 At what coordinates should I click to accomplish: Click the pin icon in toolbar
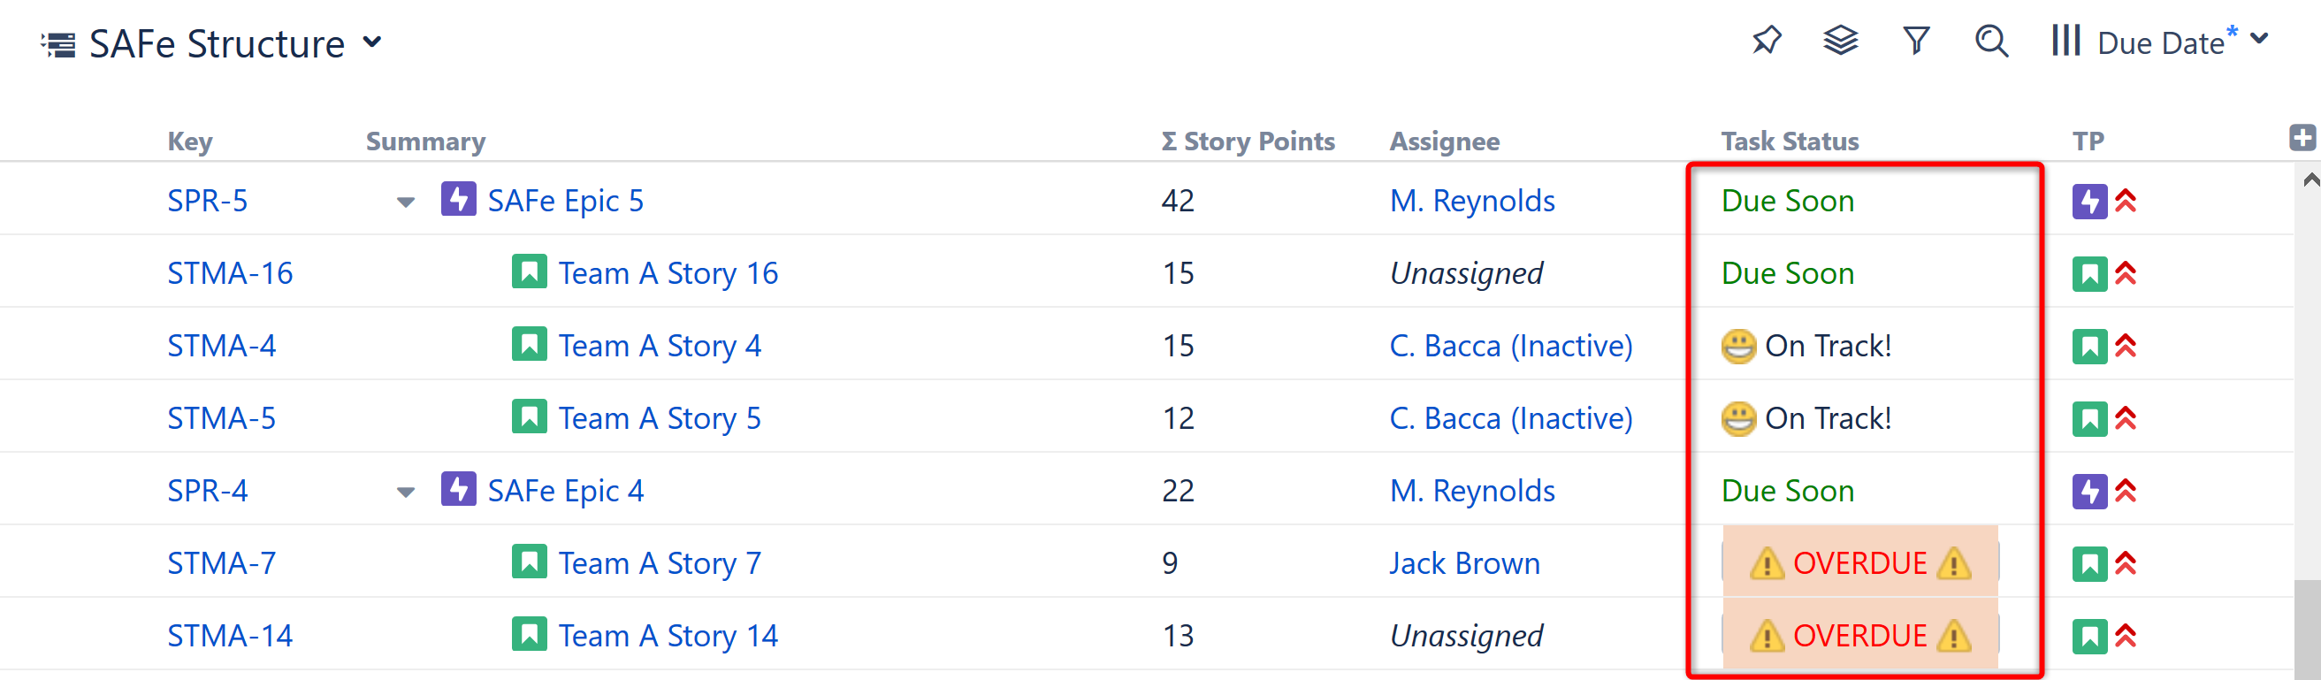(x=1767, y=41)
